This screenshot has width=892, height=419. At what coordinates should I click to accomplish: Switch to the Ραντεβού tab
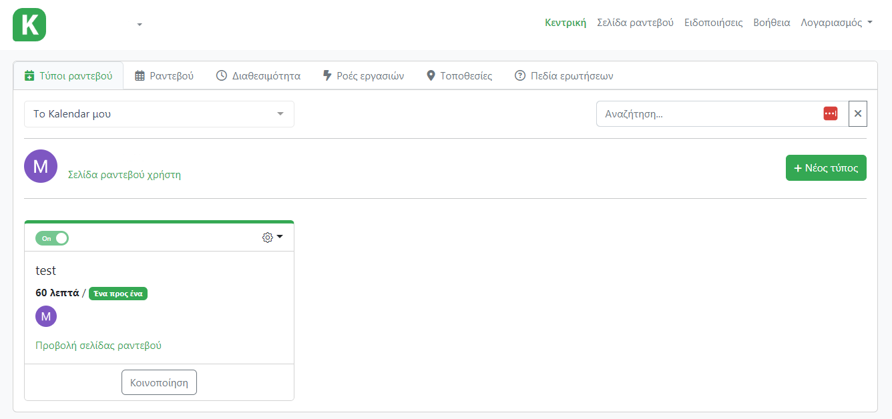166,75
